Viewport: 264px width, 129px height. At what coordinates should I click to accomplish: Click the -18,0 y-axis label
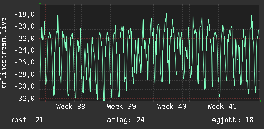[25, 14]
